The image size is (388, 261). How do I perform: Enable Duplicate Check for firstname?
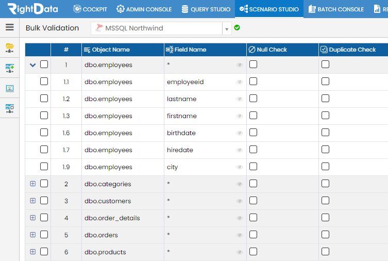click(326, 116)
